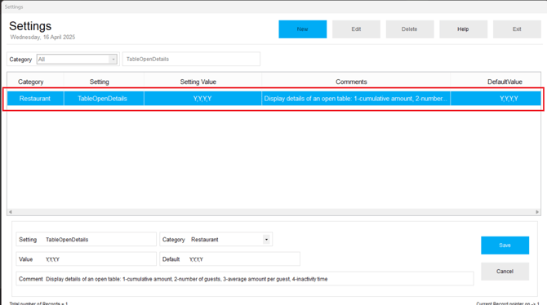Open the Category filter dropdown showing All
547x305 pixels.
[77, 60]
